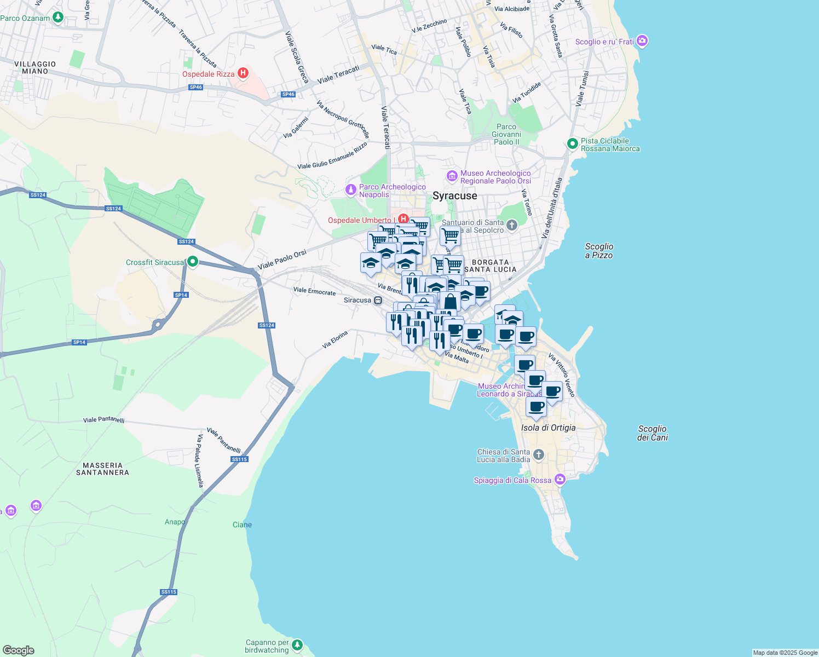Click the Viale Scala Greca street label
The width and height of the screenshot is (819, 657).
pyautogui.click(x=297, y=57)
